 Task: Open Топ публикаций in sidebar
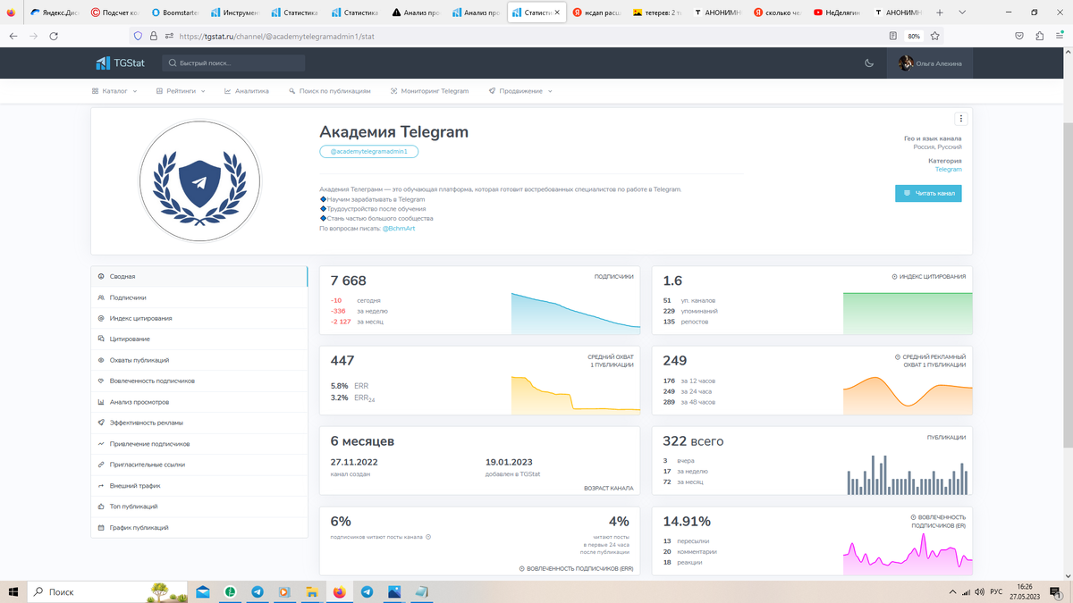coord(199,507)
